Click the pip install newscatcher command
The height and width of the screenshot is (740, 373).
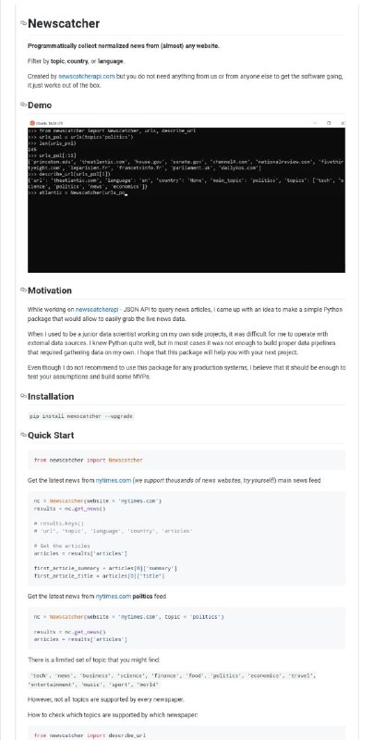point(81,416)
